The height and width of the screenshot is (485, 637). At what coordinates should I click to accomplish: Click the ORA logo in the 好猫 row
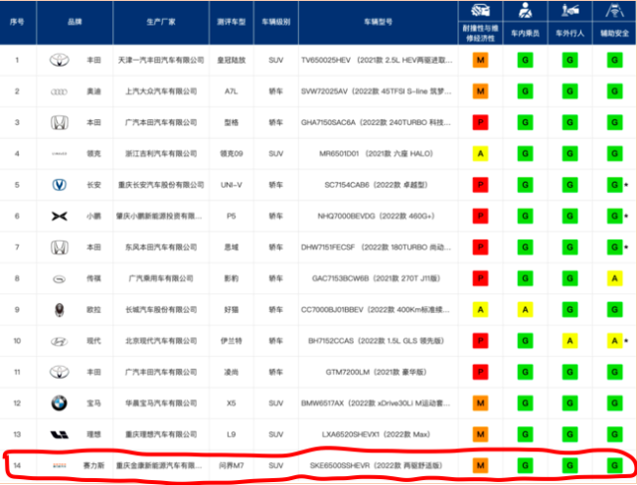click(x=60, y=310)
